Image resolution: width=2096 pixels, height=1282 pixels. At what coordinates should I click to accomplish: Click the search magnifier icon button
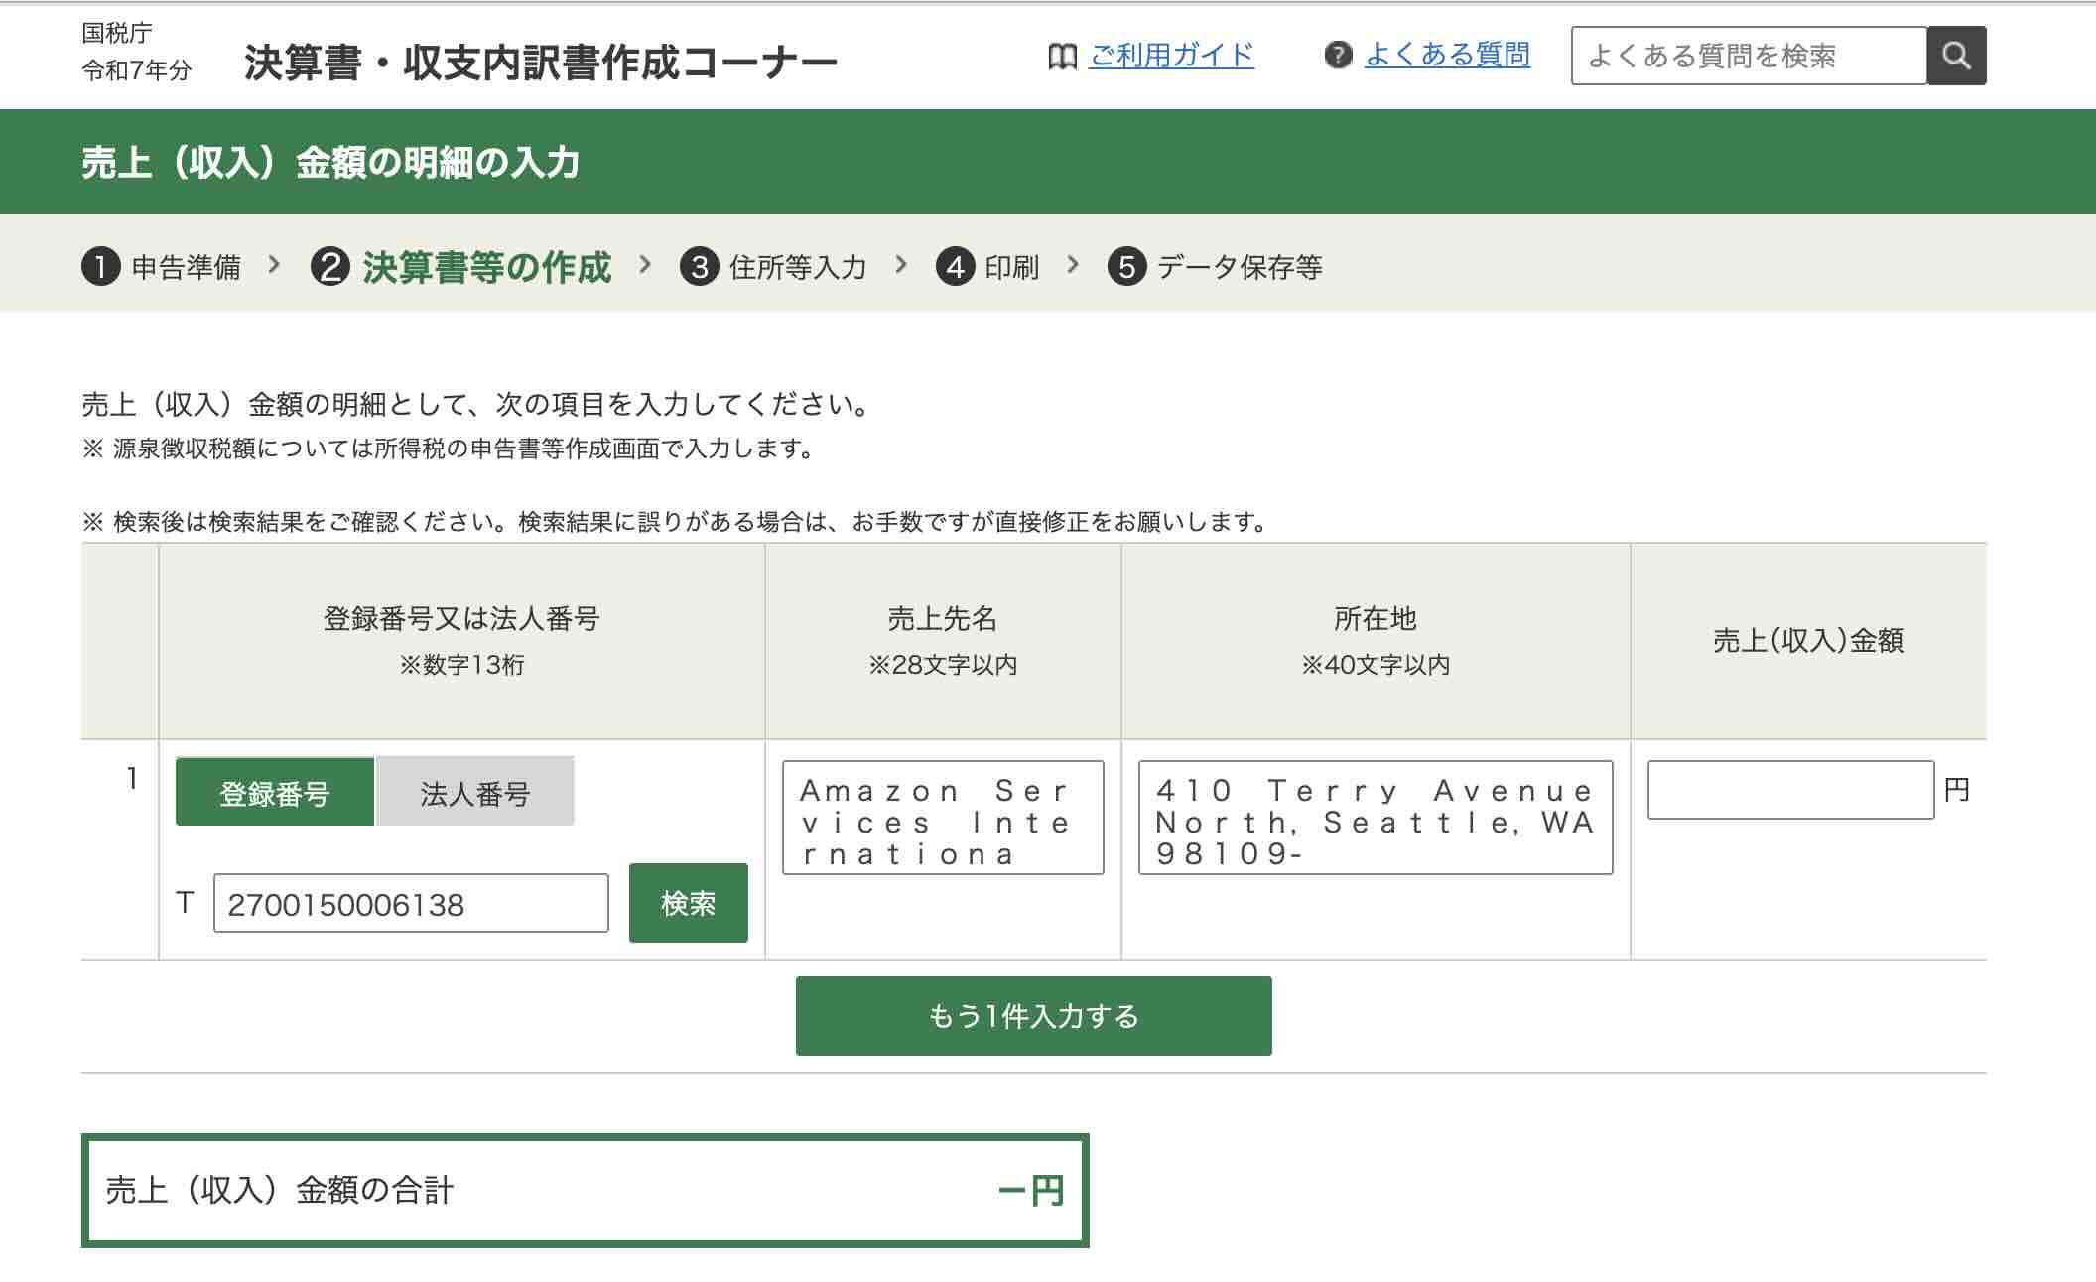1955,56
